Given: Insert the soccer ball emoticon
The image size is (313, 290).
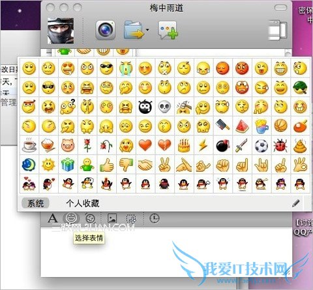Looking at the screenshot, I should tap(261, 146).
